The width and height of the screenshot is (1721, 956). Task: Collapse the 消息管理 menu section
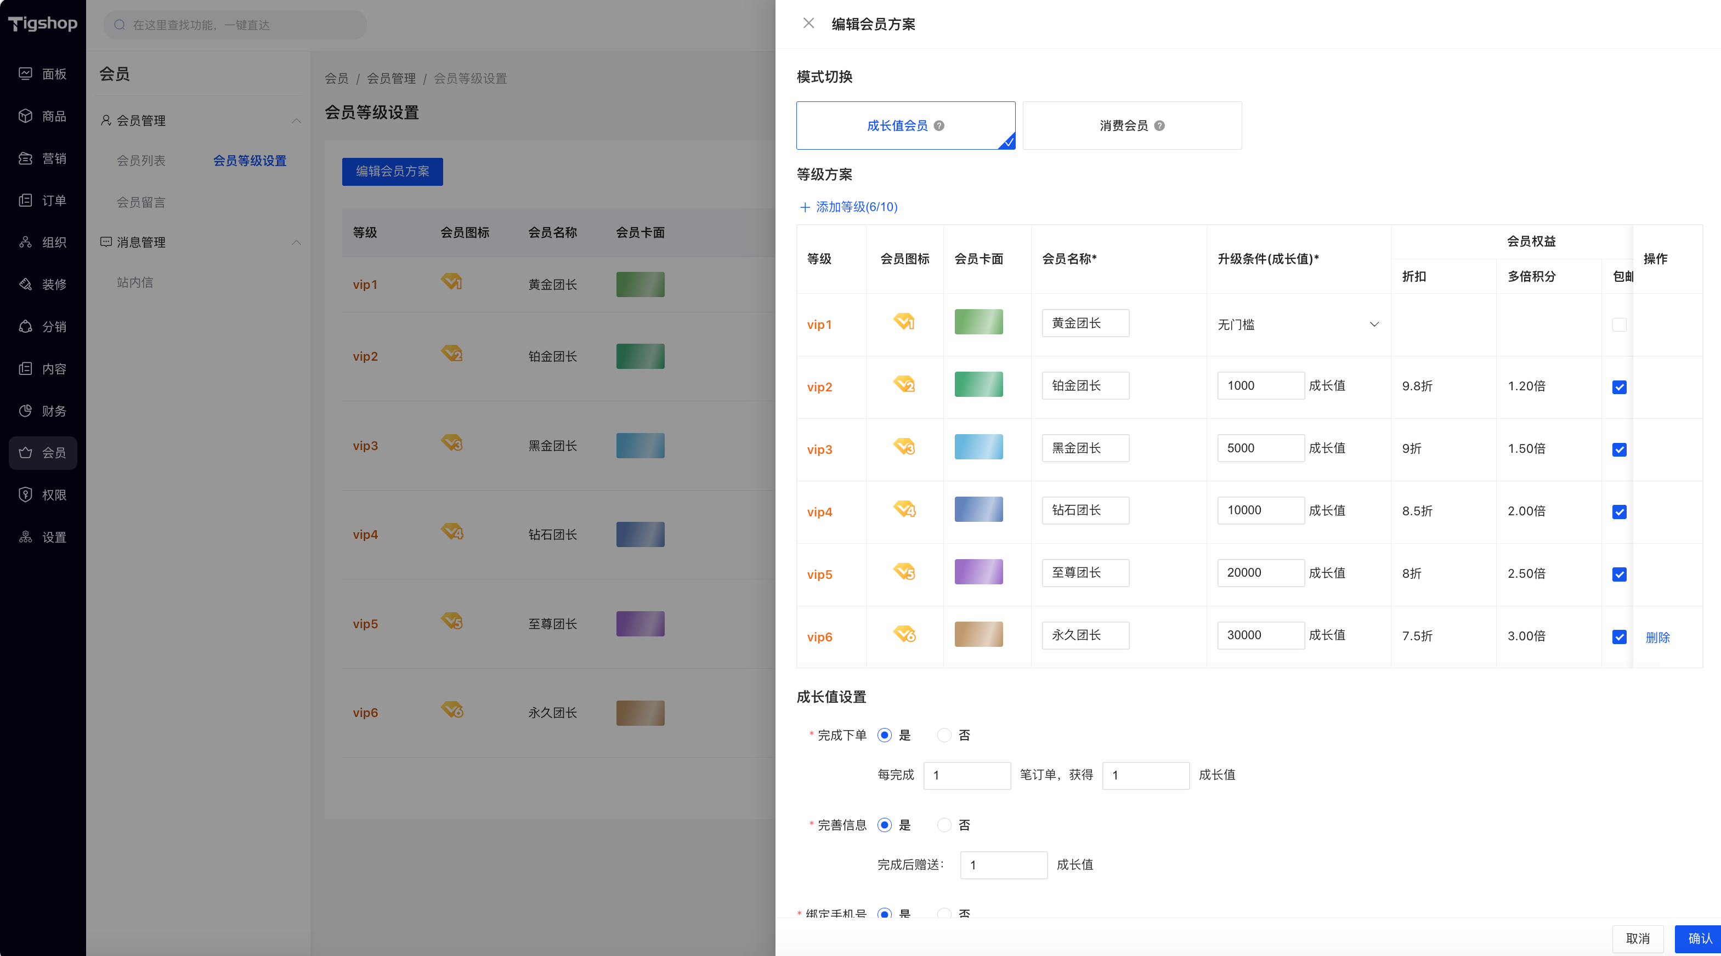(x=296, y=242)
